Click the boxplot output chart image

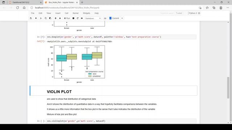tap(76, 64)
